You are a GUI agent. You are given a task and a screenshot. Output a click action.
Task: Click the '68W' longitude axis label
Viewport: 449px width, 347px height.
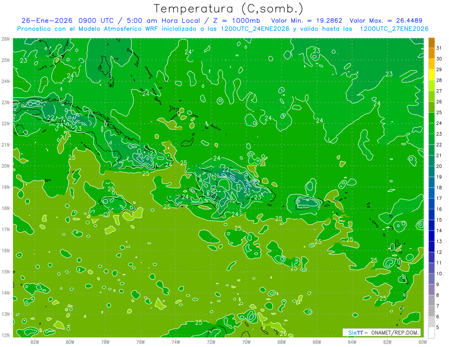[281, 341]
